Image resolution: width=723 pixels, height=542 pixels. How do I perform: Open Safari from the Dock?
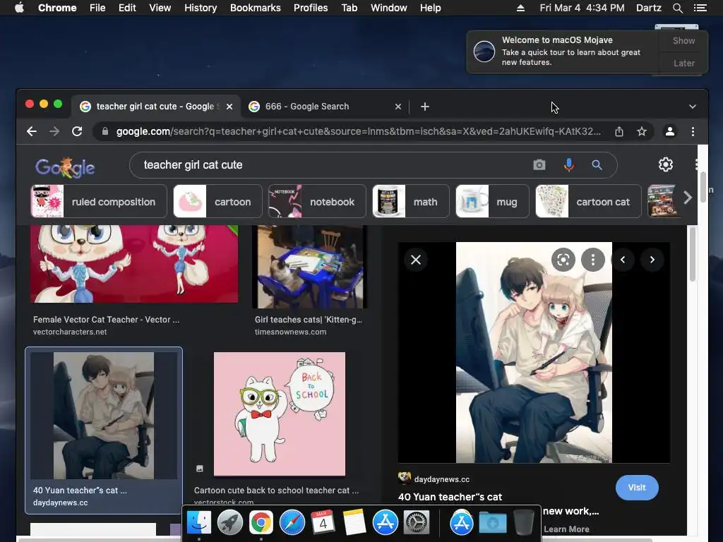tap(292, 523)
